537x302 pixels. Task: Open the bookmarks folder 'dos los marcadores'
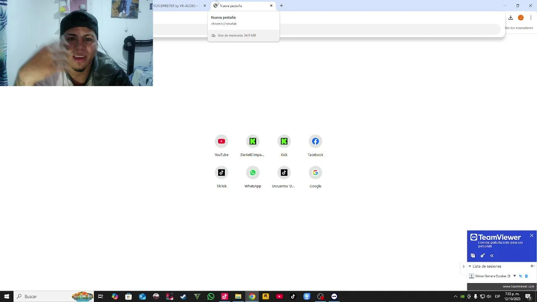pos(519,28)
